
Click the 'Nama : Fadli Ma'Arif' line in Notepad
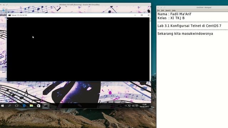(x=174, y=14)
